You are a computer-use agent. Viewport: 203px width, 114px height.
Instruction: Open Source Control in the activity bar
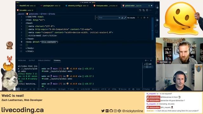157,19
